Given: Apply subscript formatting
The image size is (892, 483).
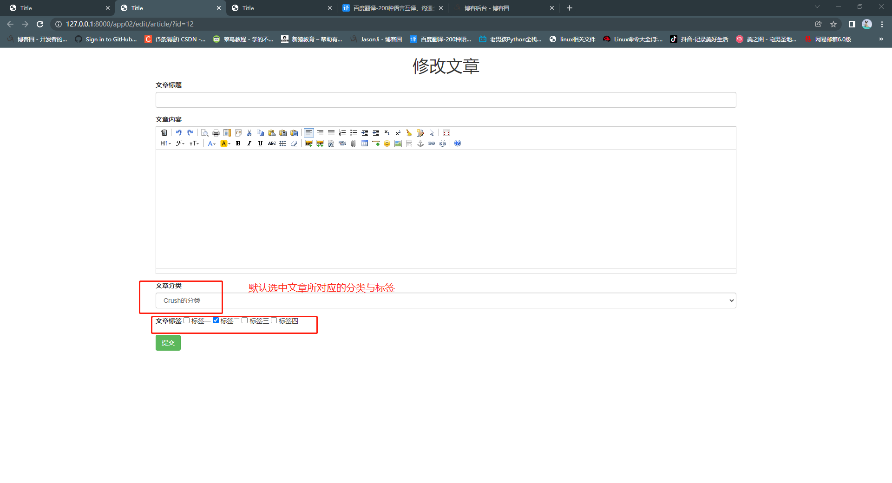Looking at the screenshot, I should click(x=387, y=133).
